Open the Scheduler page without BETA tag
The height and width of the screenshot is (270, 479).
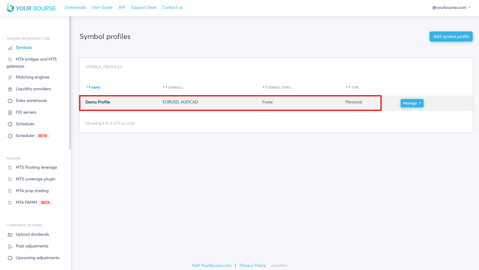coord(25,124)
